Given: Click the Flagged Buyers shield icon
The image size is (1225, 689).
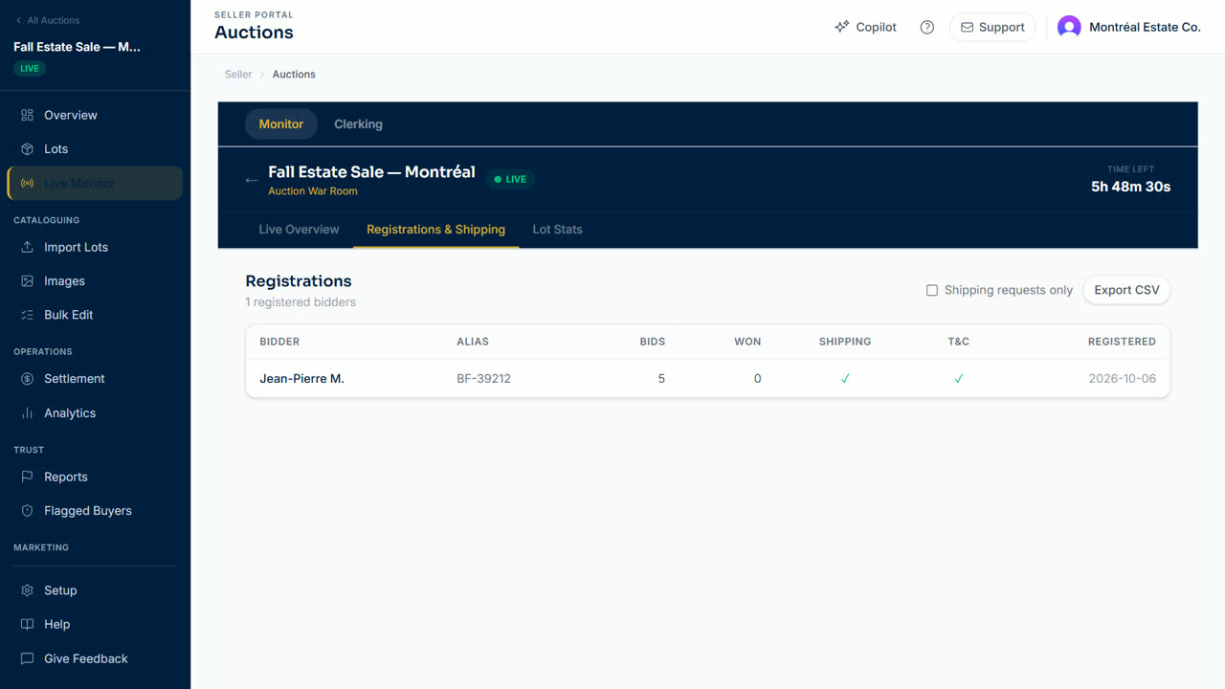Looking at the screenshot, I should pyautogui.click(x=27, y=511).
